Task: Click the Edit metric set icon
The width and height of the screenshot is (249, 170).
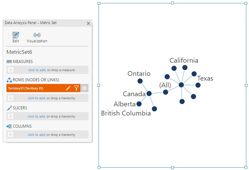Action: (16, 35)
